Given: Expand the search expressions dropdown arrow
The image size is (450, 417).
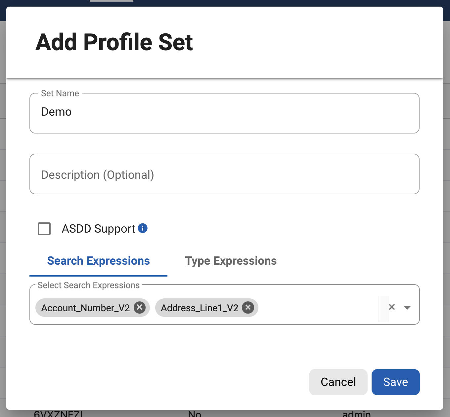Looking at the screenshot, I should click(407, 308).
